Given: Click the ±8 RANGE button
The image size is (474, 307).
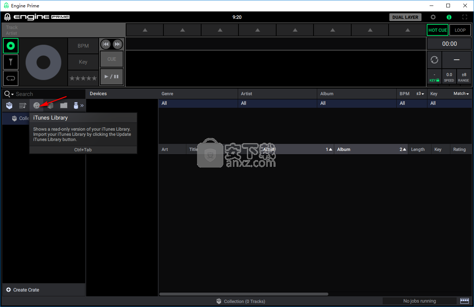Looking at the screenshot, I should tap(464, 77).
